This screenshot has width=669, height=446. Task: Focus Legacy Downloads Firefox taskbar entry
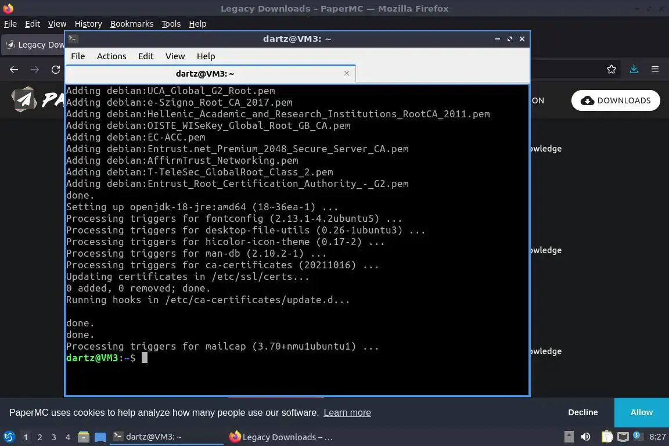pyautogui.click(x=282, y=437)
